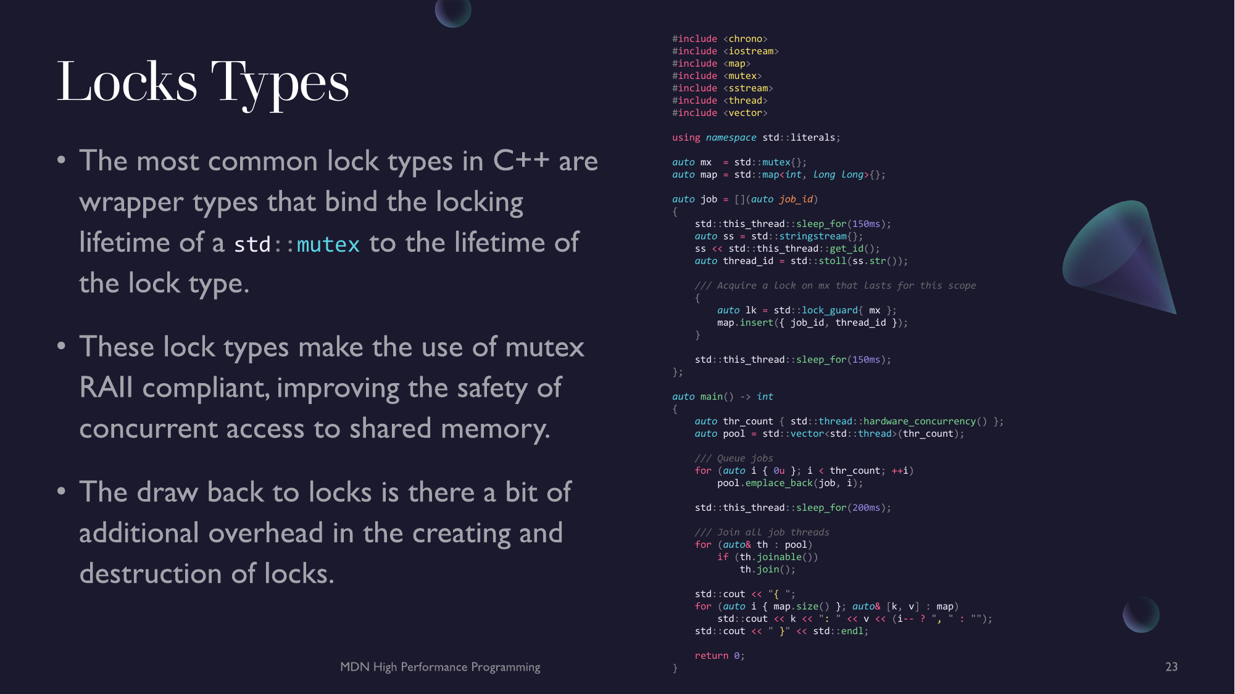
Task: Click 'std::cout << " }" << std::endl;' line
Action: [x=781, y=631]
